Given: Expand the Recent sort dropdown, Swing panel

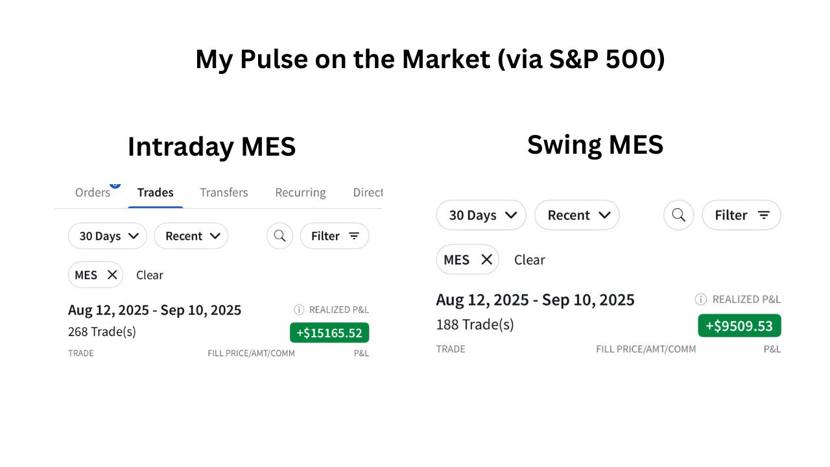Looking at the screenshot, I should pyautogui.click(x=576, y=215).
